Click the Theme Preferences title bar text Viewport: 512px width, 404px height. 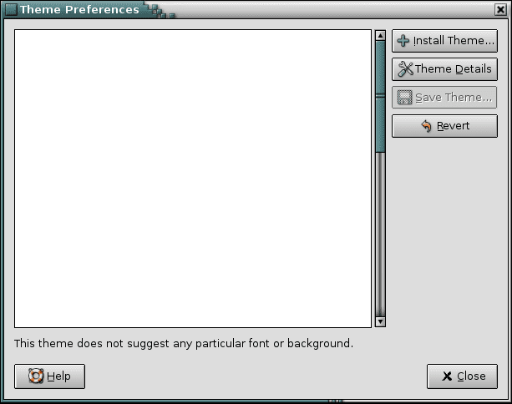tap(79, 9)
